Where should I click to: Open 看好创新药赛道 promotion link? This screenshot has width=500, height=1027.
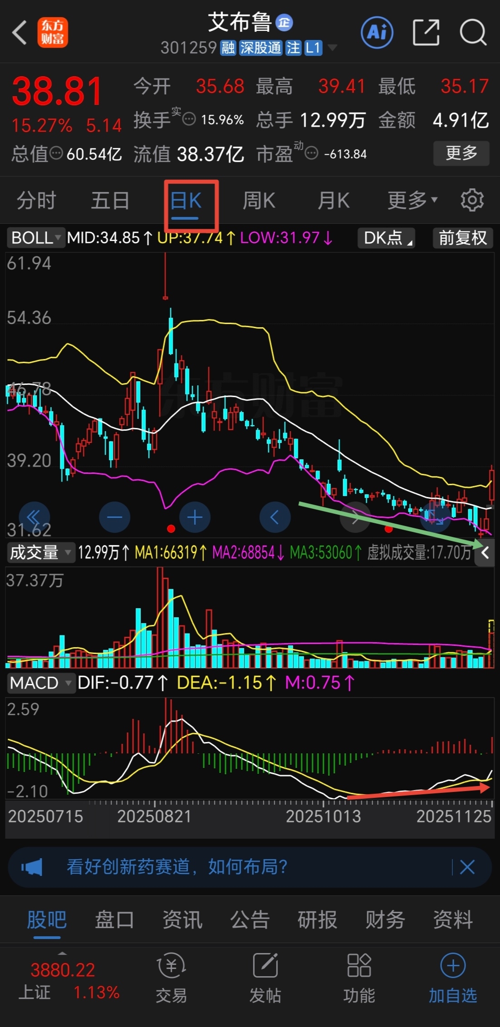click(x=177, y=867)
